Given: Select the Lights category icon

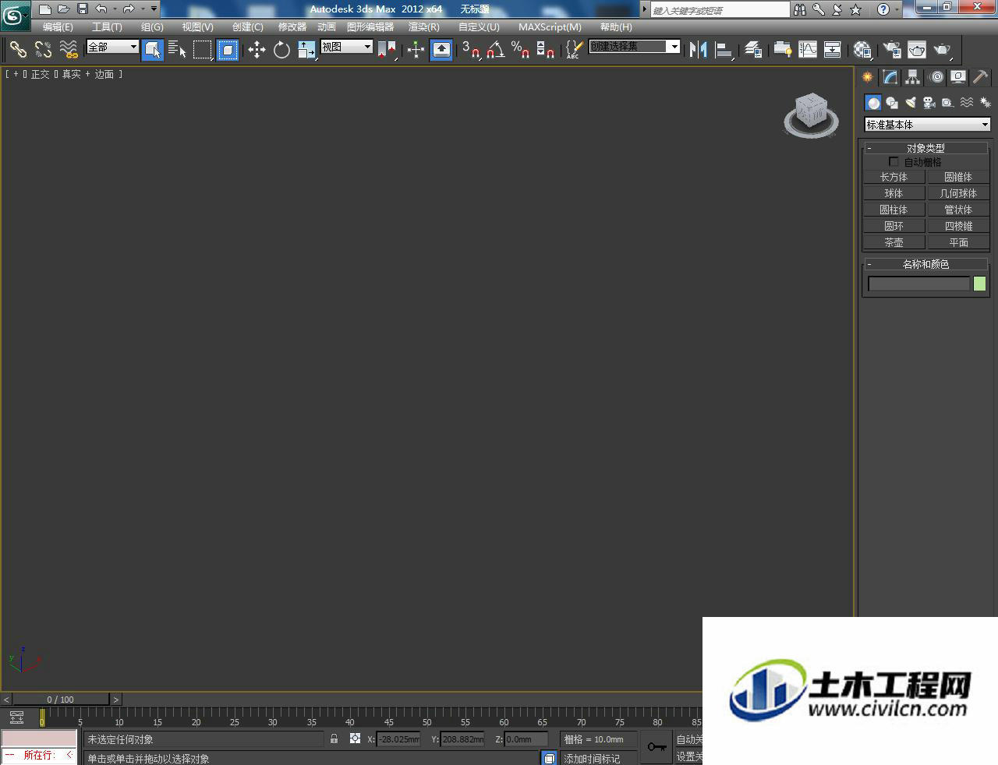Looking at the screenshot, I should (911, 103).
